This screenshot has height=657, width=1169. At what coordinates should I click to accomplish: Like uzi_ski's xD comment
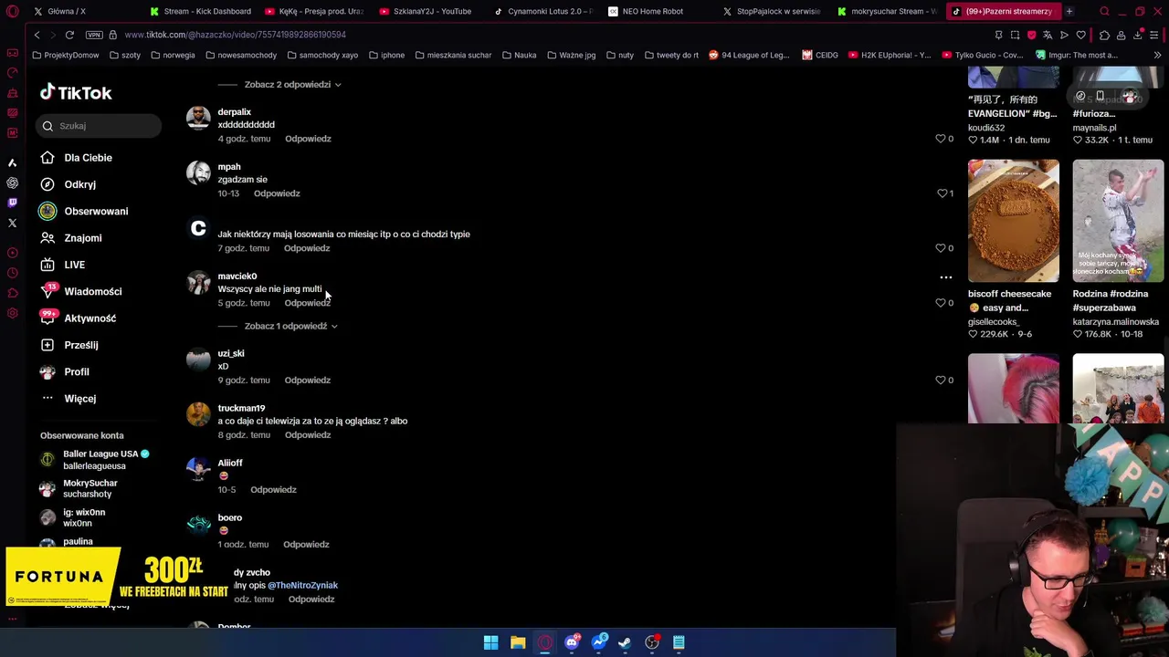(x=941, y=381)
